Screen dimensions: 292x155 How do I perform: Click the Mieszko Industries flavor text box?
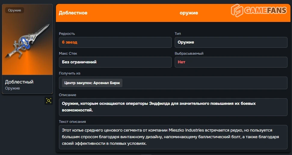click(x=173, y=137)
